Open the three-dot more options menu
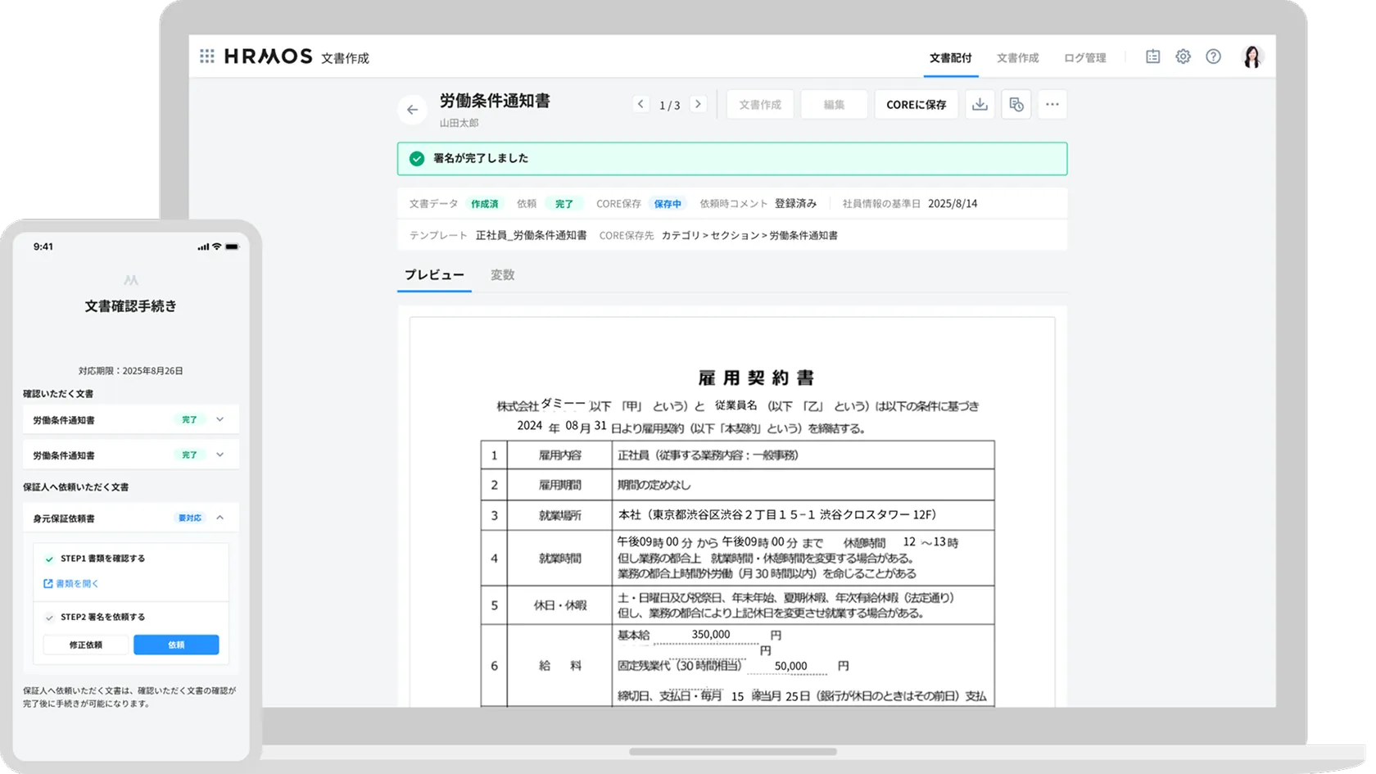 point(1052,104)
